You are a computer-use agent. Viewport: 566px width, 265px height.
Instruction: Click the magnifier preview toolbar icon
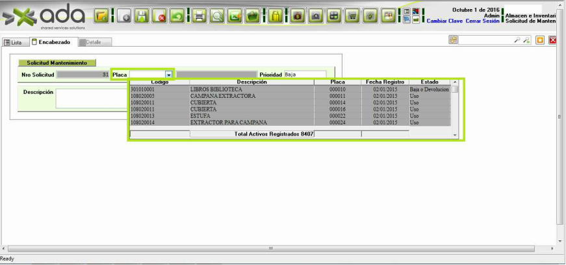tap(218, 16)
